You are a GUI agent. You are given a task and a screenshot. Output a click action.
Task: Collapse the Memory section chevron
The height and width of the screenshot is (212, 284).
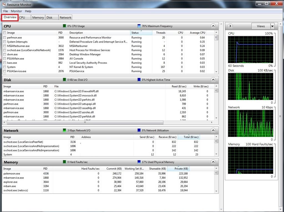(x=213, y=162)
